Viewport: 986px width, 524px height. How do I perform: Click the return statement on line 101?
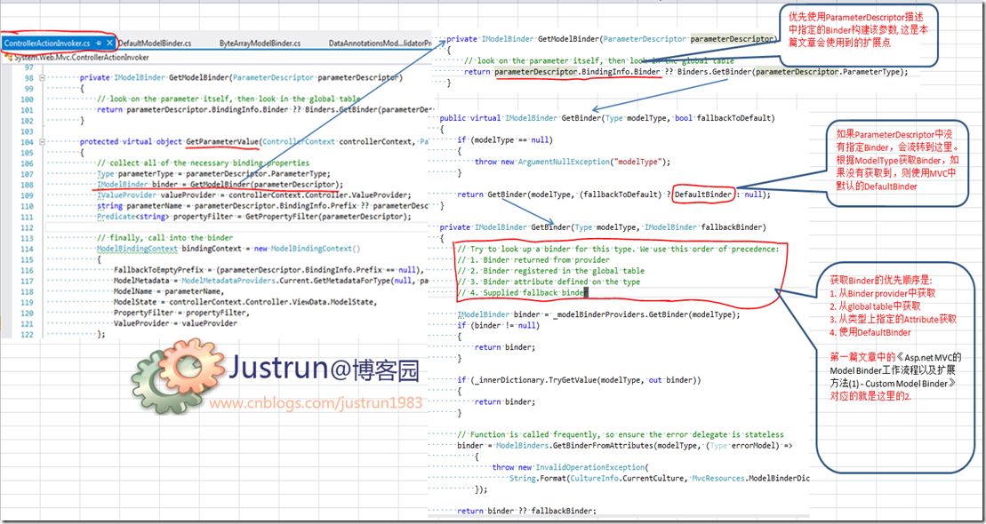point(264,110)
